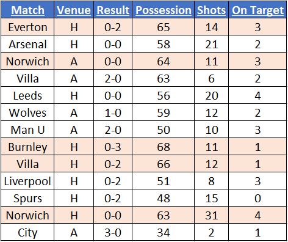This screenshot has height=242, width=288.
Task: Select the 0-3 result cell
Action: point(113,147)
